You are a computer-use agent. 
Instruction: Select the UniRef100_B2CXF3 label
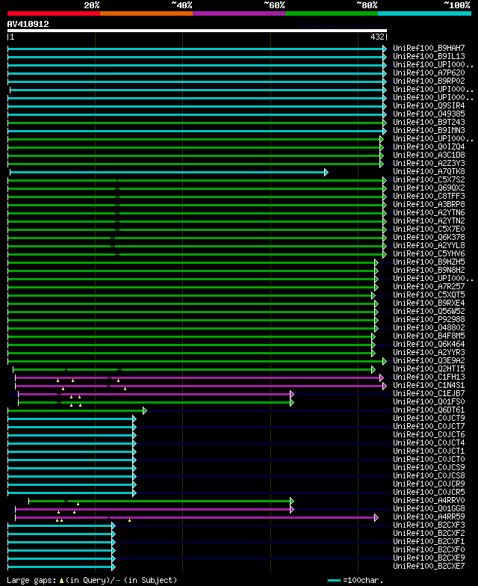(x=429, y=525)
